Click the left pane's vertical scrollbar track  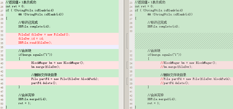[x=121, y=54]
